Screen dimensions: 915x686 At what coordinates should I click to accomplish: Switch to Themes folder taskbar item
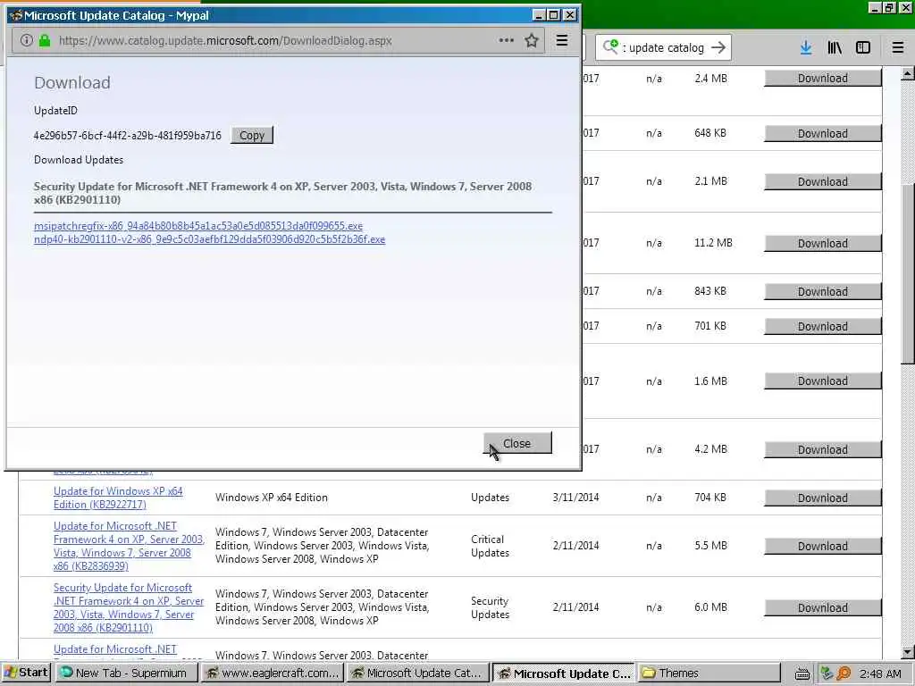click(x=709, y=673)
